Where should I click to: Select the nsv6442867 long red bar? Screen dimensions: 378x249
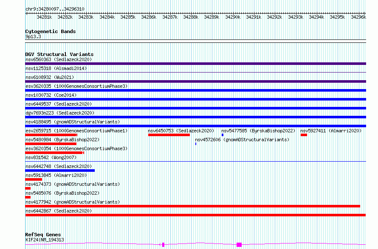(x=195, y=215)
